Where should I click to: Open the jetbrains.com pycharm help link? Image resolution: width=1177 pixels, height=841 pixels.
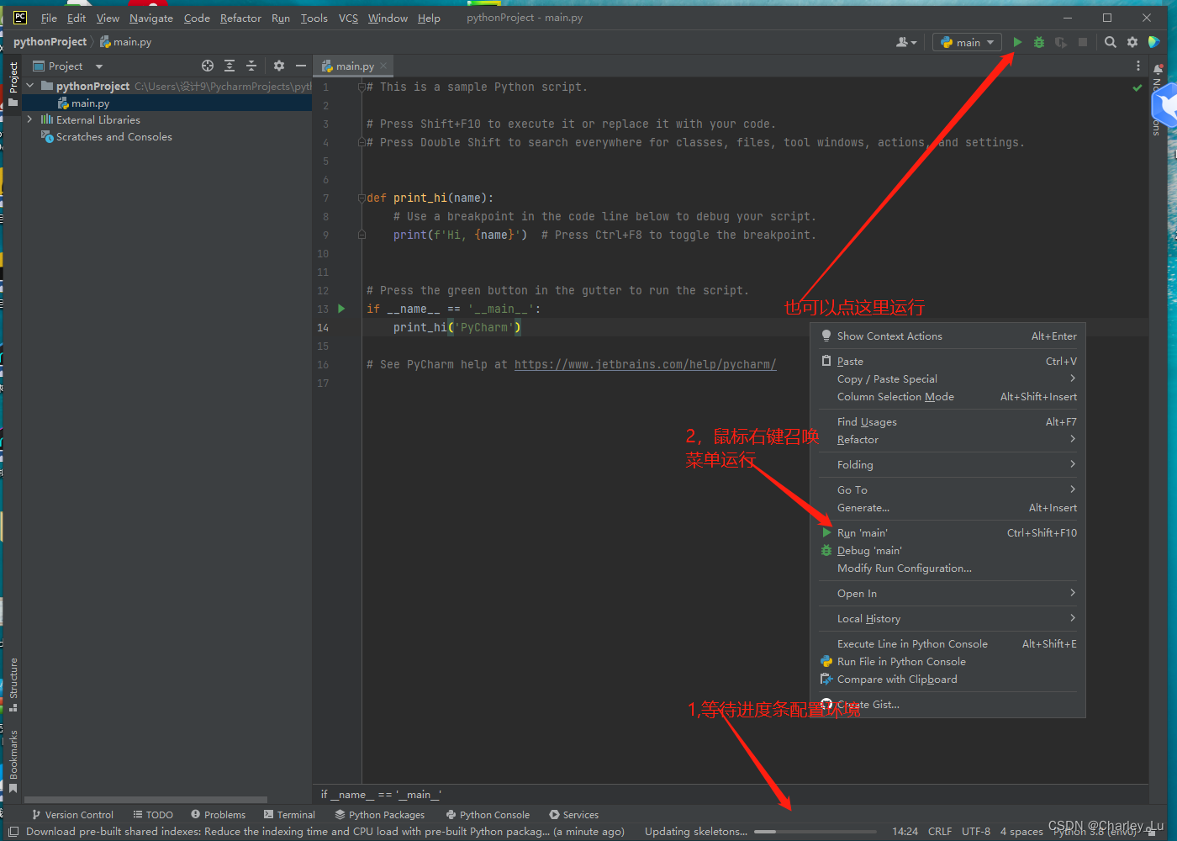pos(645,364)
